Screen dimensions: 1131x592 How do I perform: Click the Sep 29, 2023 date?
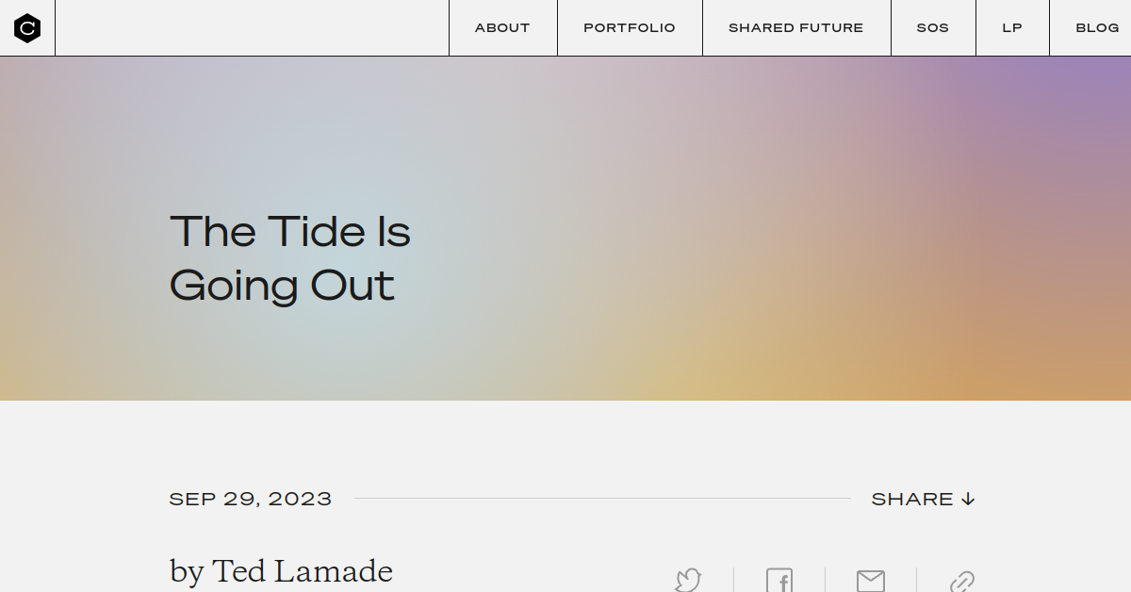(251, 499)
